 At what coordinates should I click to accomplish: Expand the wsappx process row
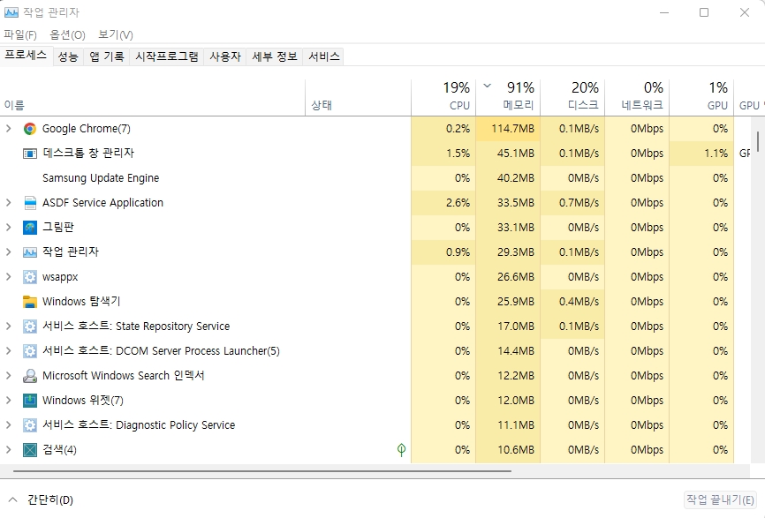click(8, 277)
